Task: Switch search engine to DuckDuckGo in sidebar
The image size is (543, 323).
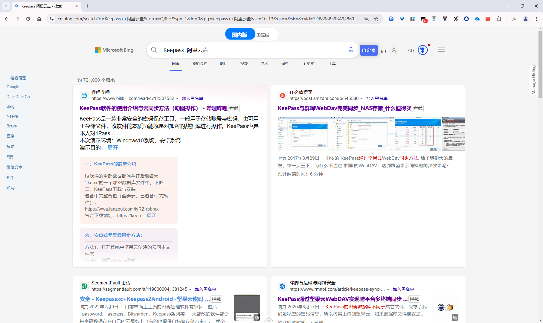Action: click(x=18, y=97)
